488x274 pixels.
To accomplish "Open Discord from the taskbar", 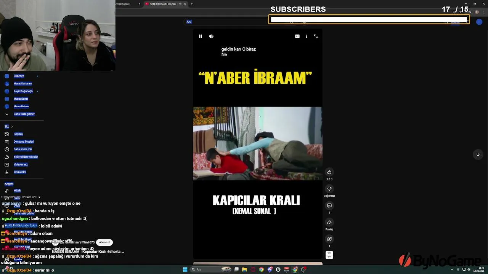I will pyautogui.click(x=270, y=269).
